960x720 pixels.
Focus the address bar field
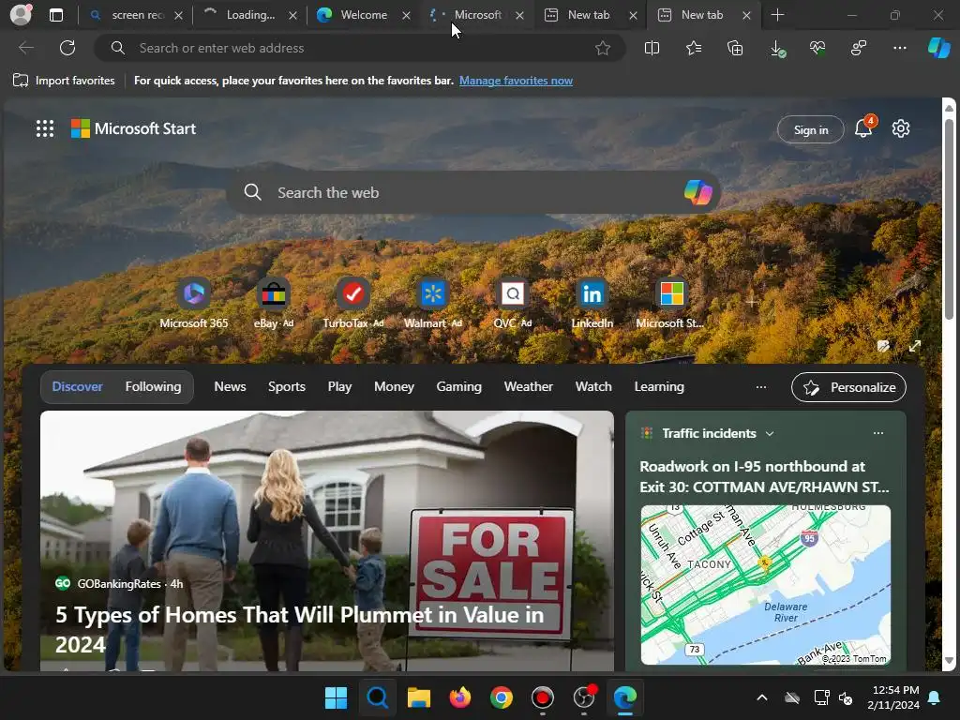coord(361,48)
